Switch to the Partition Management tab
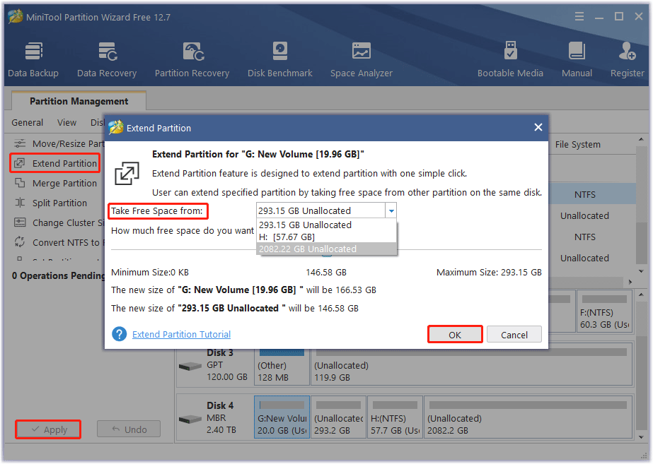This screenshot has width=653, height=464. tap(79, 101)
